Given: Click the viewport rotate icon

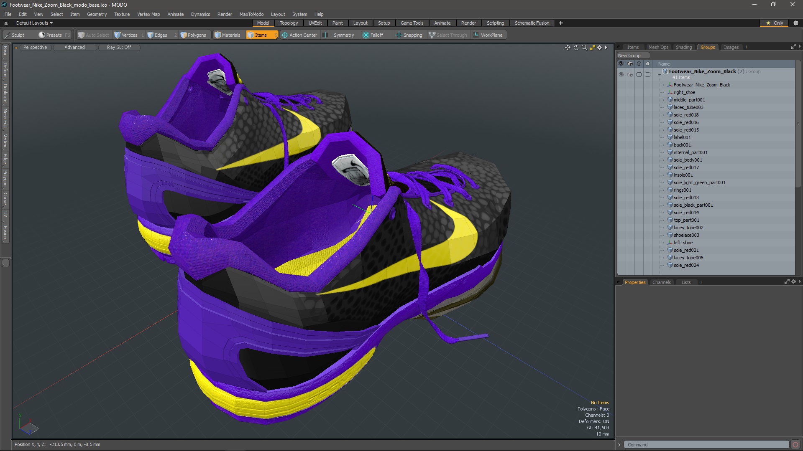Looking at the screenshot, I should click(576, 48).
